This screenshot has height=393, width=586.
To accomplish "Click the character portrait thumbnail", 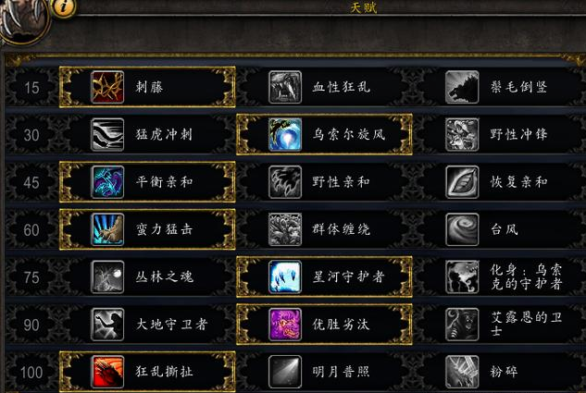I will coord(23,20).
